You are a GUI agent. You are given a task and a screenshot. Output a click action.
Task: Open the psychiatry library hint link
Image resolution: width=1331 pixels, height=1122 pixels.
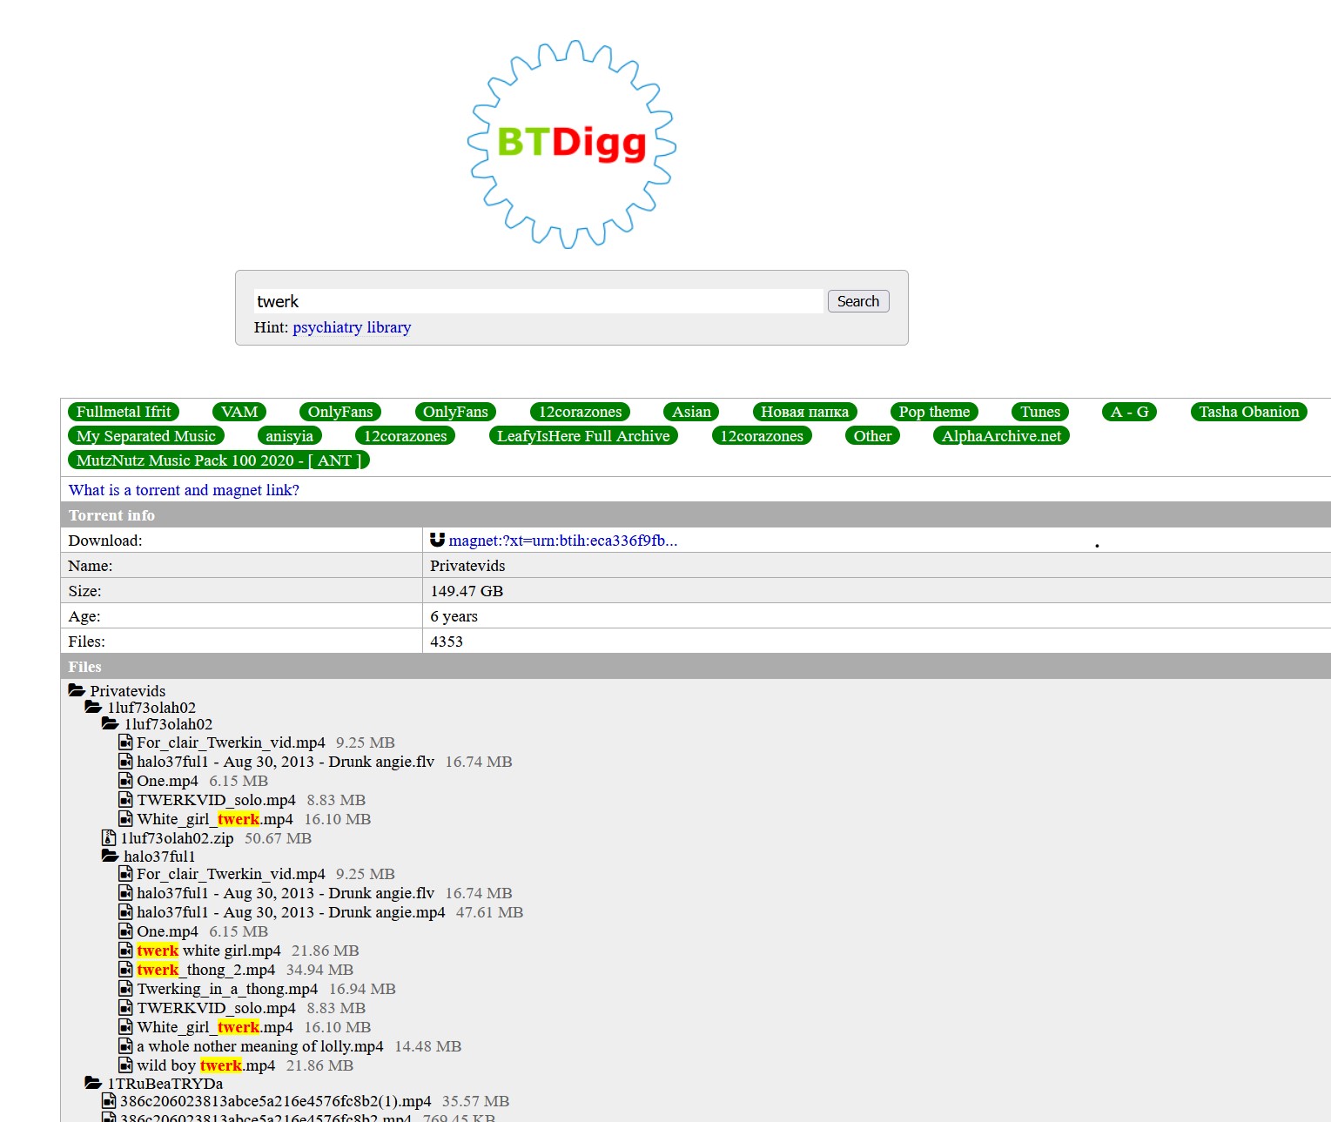pos(352,327)
